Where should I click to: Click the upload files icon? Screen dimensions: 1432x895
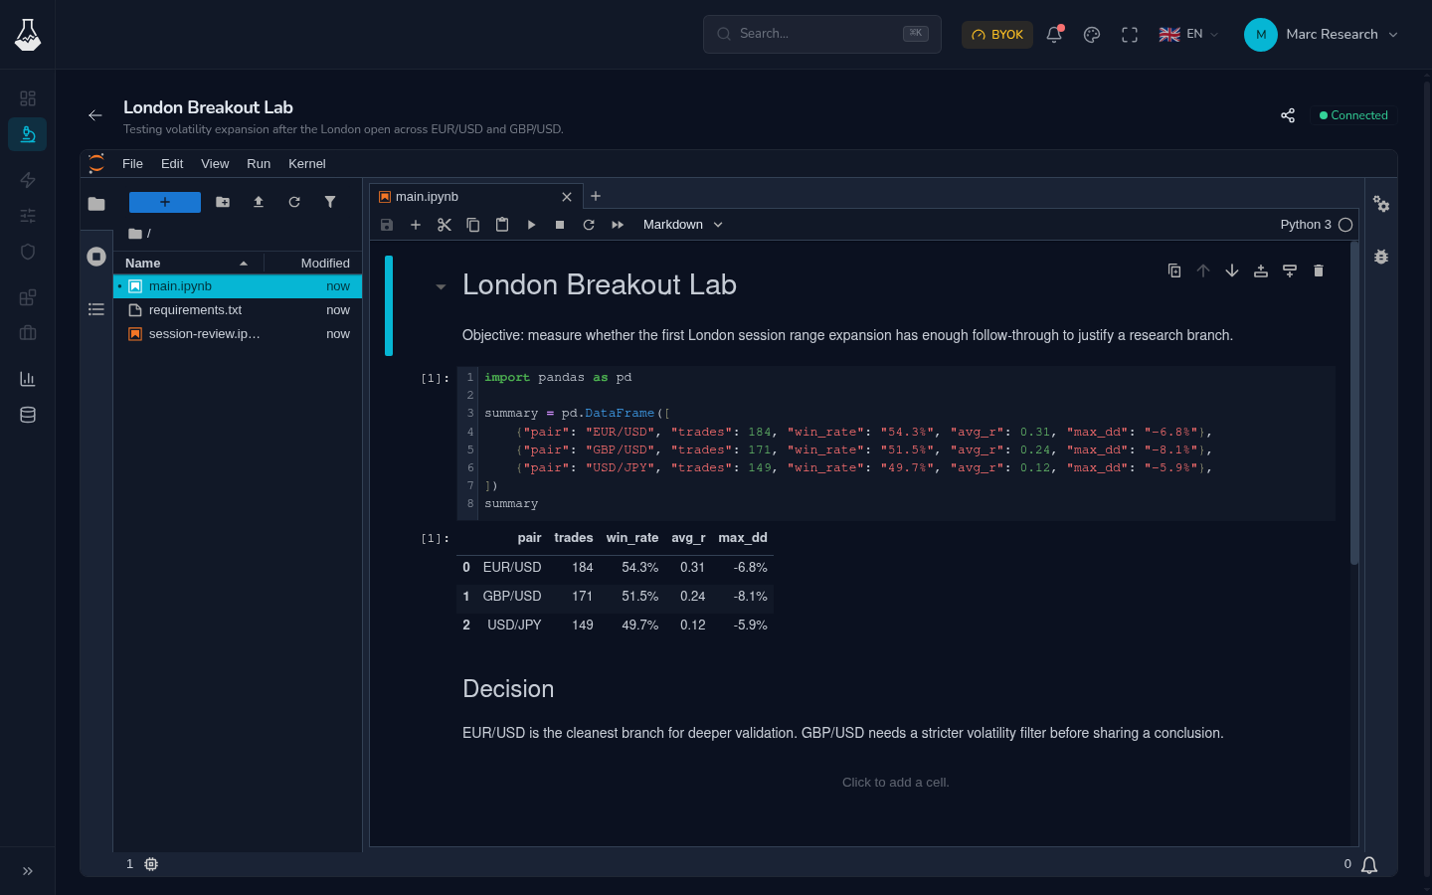(x=259, y=202)
